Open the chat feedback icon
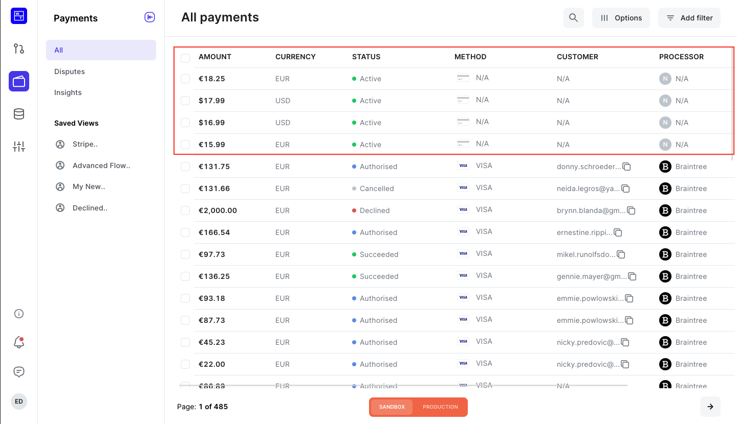This screenshot has height=424, width=737. pos(19,372)
